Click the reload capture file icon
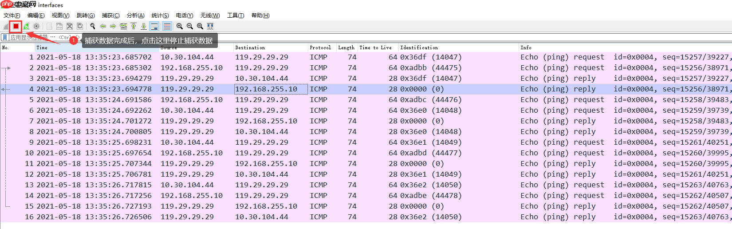 [x=80, y=26]
